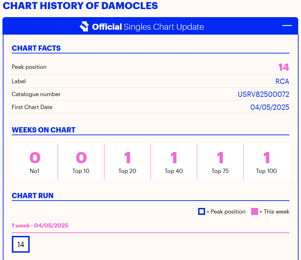
Task: Open the RCA label link
Action: coord(282,81)
